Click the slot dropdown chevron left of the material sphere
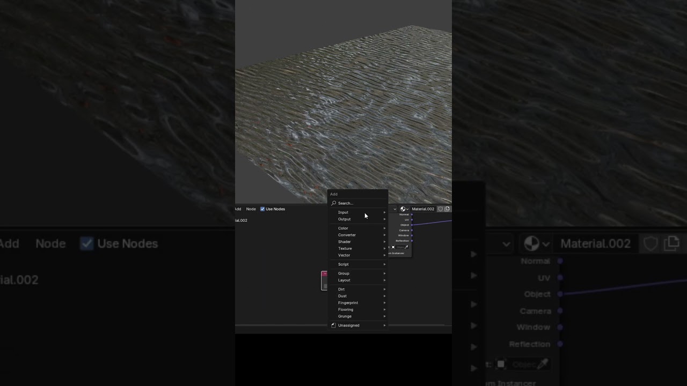The height and width of the screenshot is (386, 687). point(395,209)
